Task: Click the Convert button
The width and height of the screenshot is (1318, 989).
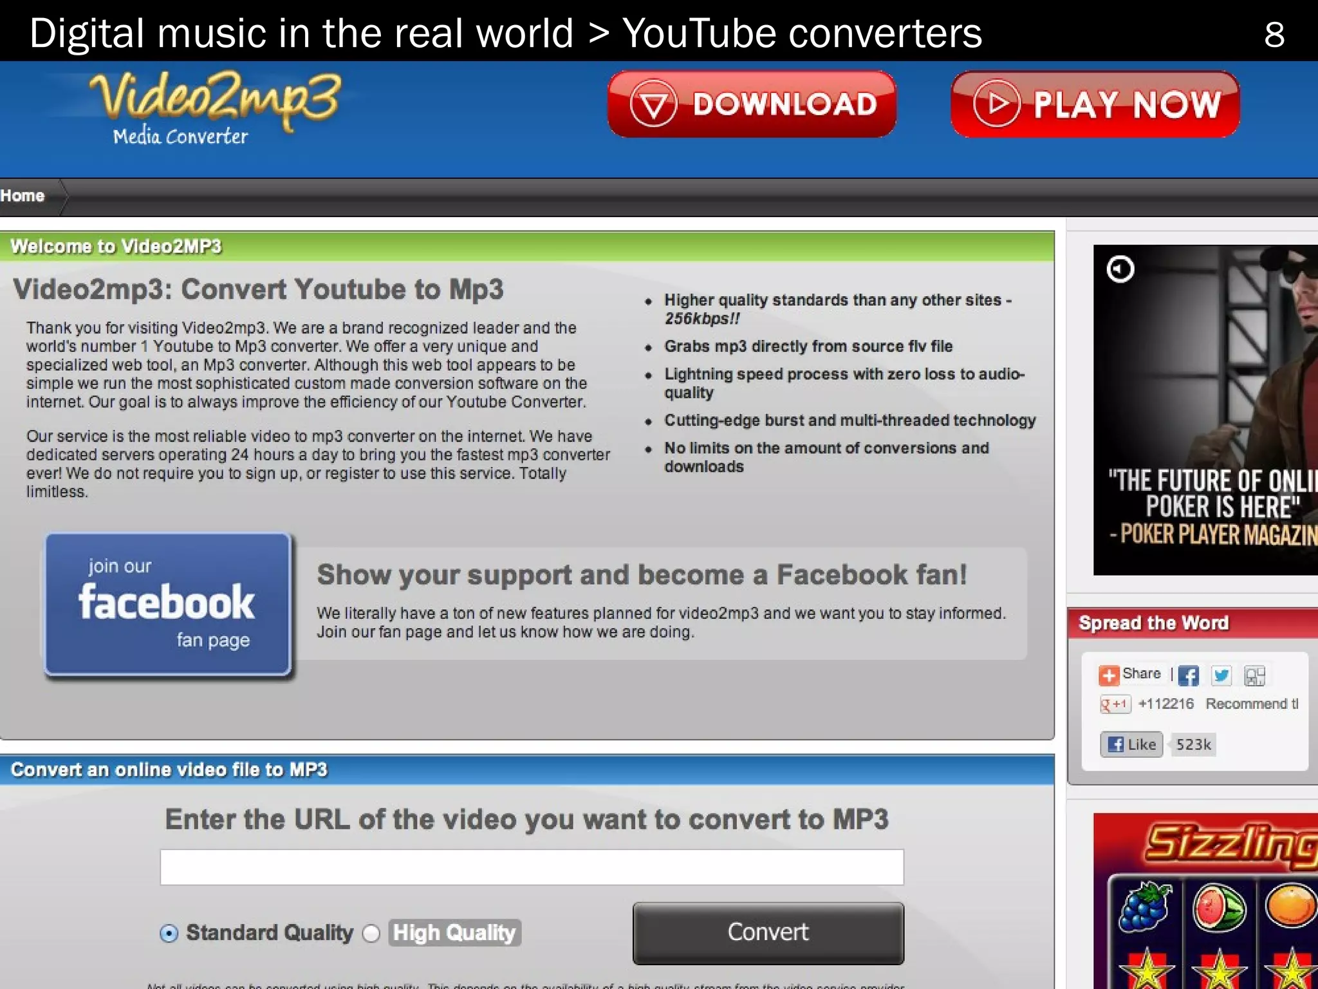Action: [768, 932]
